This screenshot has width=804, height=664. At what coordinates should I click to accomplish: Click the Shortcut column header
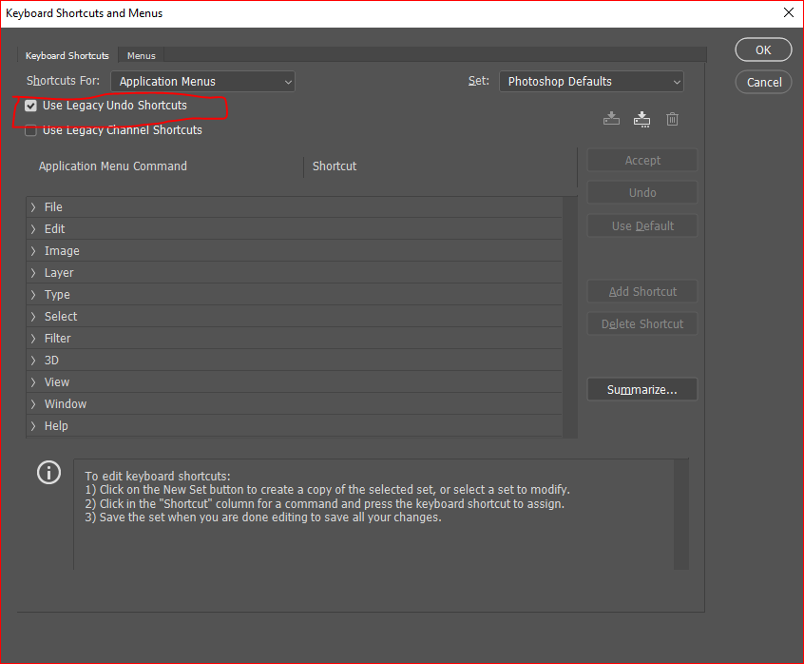[335, 166]
